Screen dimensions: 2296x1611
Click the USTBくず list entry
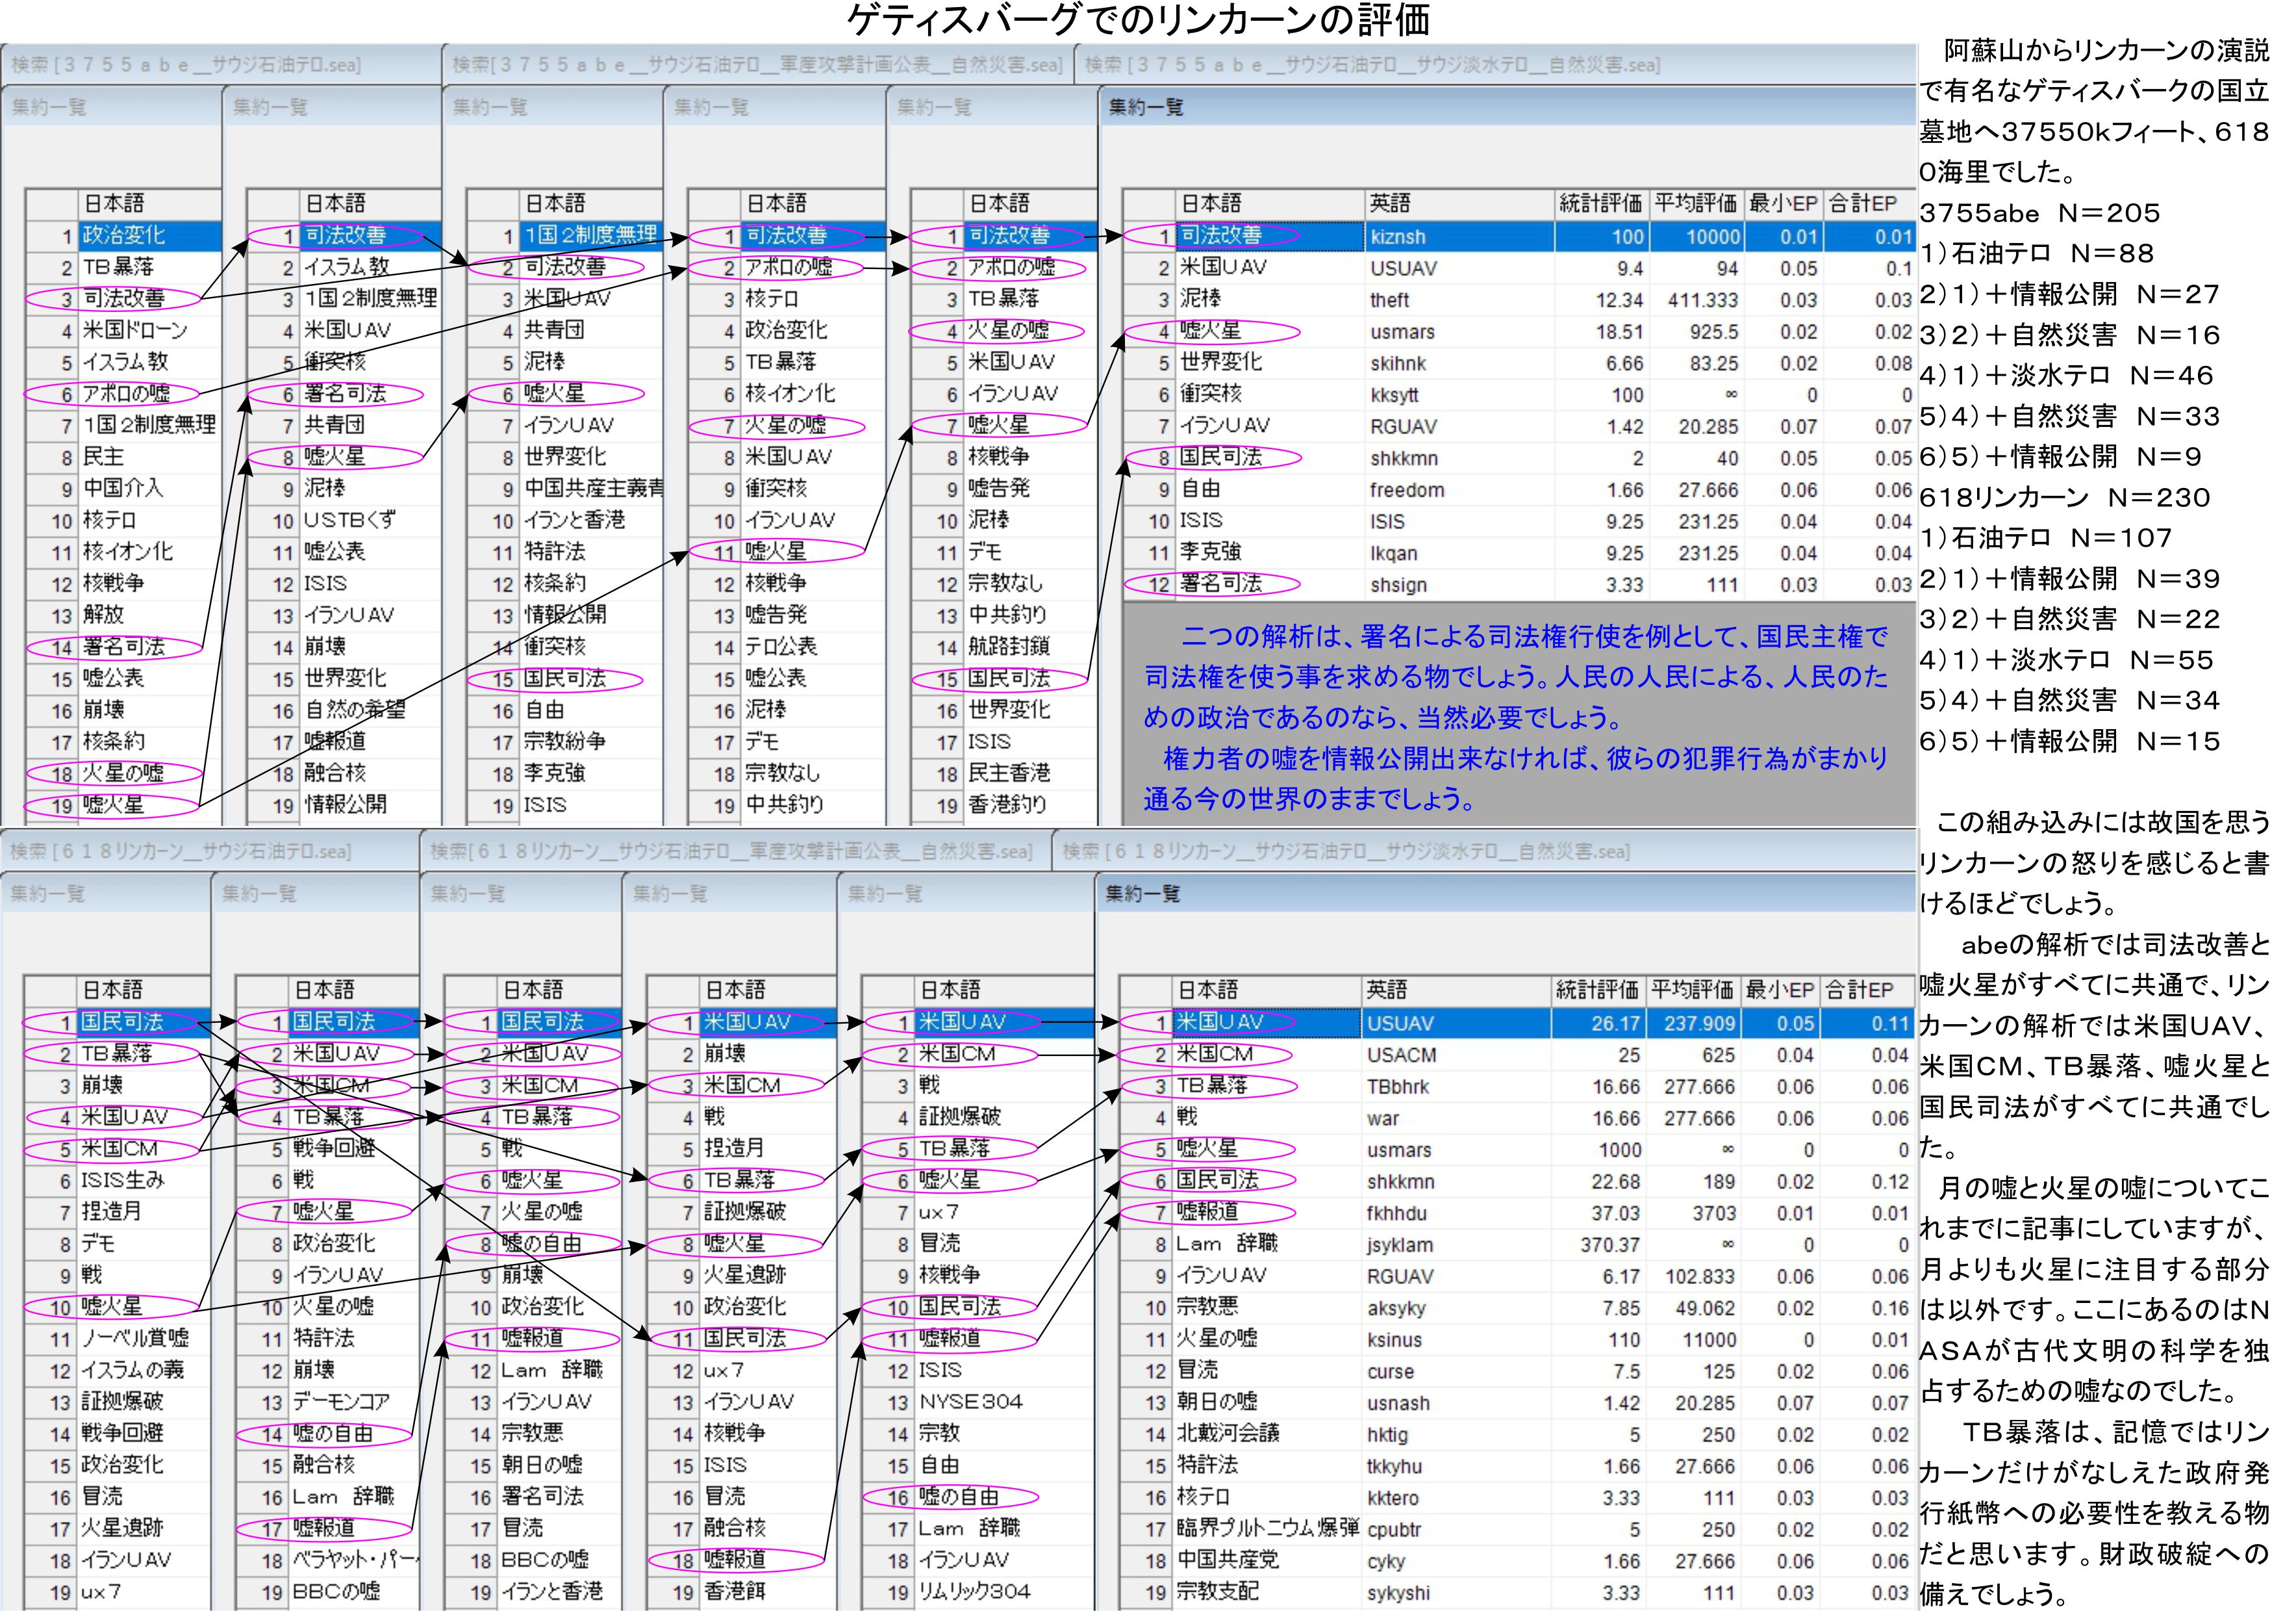[349, 521]
